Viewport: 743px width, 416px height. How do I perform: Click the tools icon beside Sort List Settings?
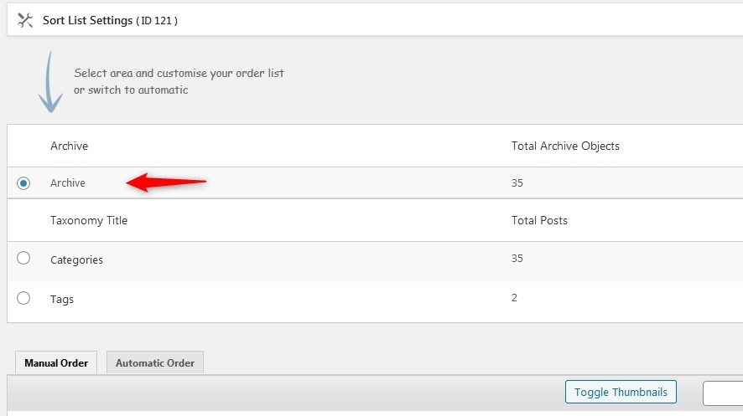(x=25, y=20)
